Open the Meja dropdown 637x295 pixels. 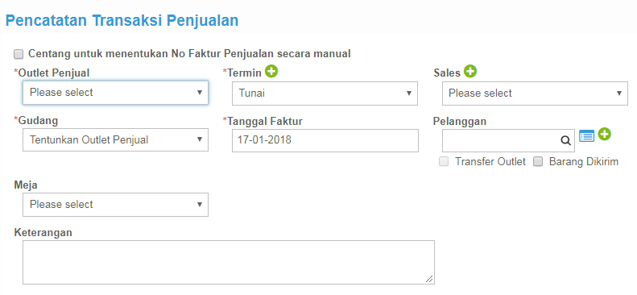point(115,205)
